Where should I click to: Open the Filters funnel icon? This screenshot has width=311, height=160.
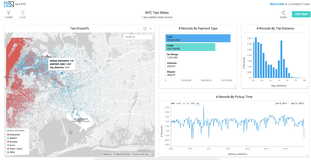[x=8, y=13]
